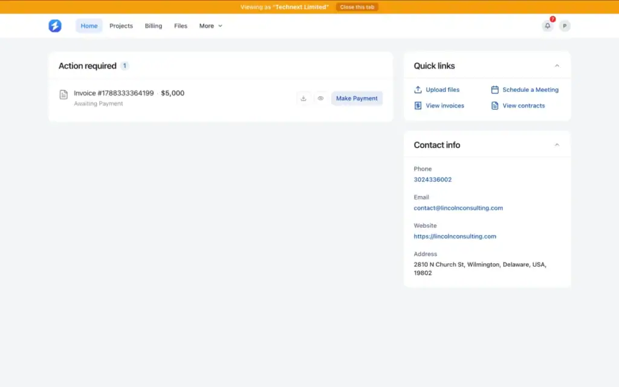The height and width of the screenshot is (387, 619).
Task: Expand the More dropdown menu
Action: 211,25
